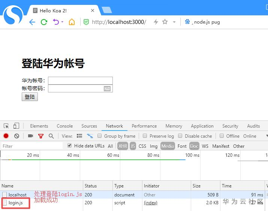Open the Audits tab
The image size is (268, 211).
click(x=253, y=126)
